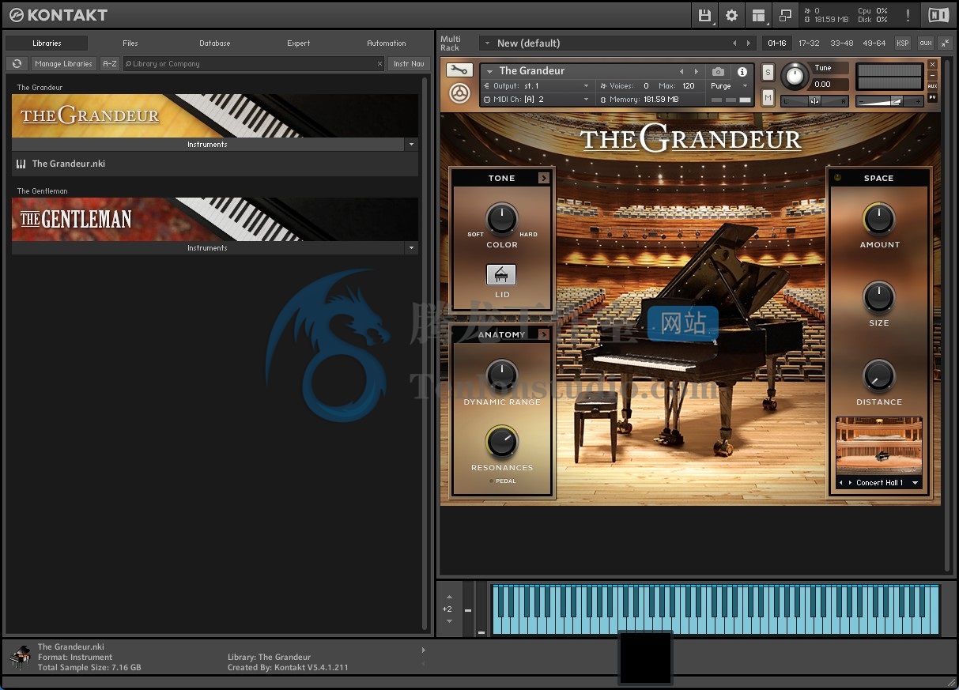
Task: Click the NI logo in top bar
Action: click(x=938, y=15)
